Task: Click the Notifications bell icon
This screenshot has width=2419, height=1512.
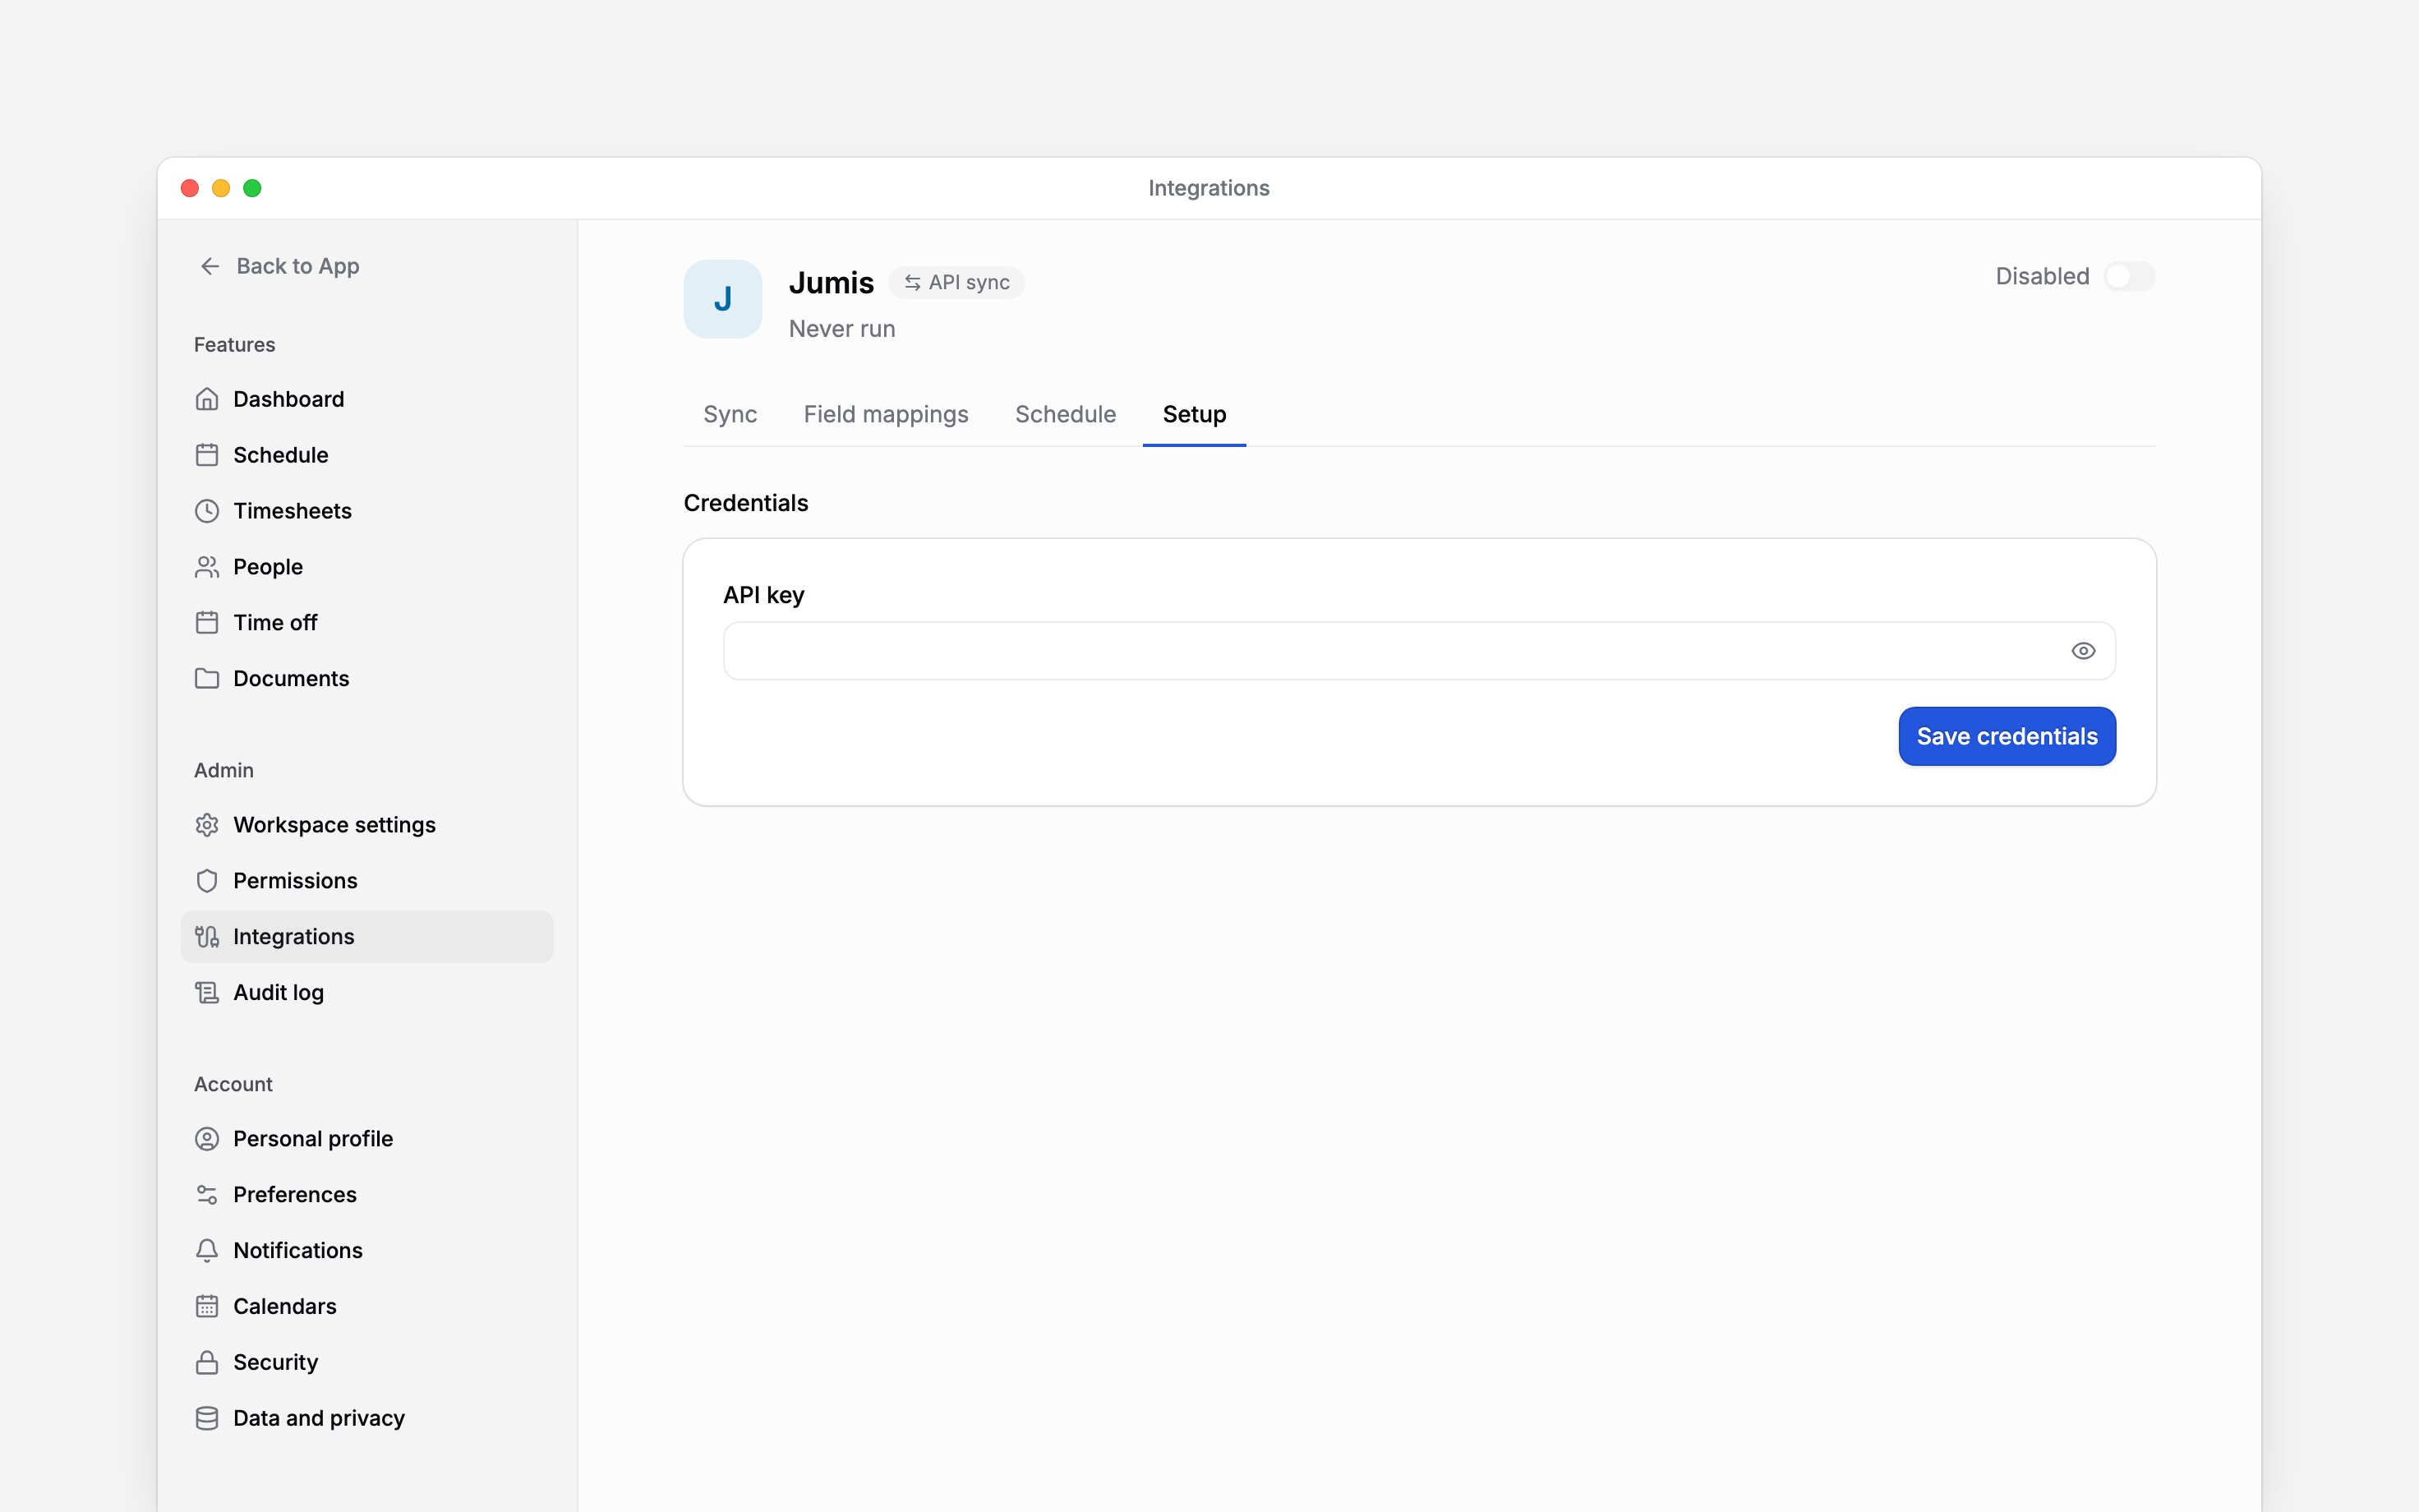Action: coord(207,1251)
